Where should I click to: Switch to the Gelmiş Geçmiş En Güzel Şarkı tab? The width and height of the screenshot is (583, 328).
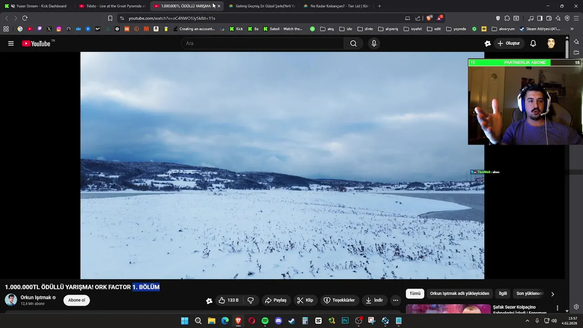262,6
